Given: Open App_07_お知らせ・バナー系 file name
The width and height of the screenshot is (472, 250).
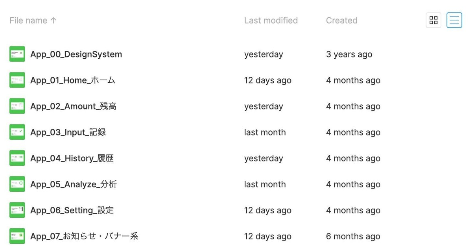Looking at the screenshot, I should pyautogui.click(x=84, y=236).
